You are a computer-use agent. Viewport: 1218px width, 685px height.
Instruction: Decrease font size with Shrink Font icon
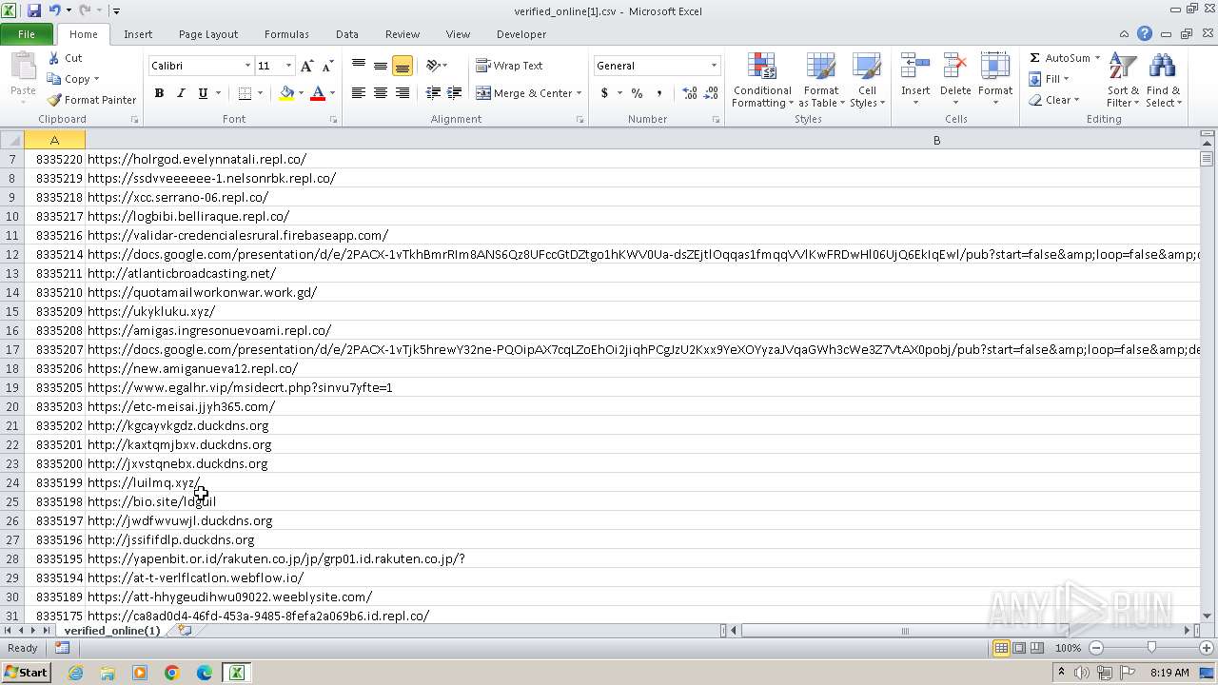(x=327, y=66)
